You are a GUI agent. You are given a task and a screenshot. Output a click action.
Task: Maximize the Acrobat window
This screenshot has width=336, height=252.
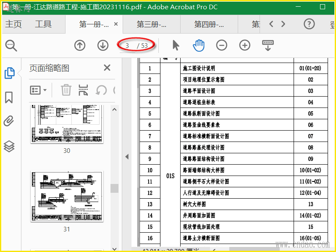coord(323,7)
